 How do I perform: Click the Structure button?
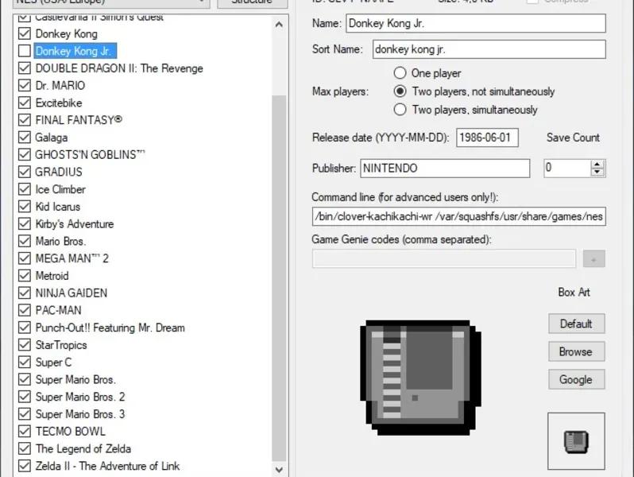click(253, 2)
